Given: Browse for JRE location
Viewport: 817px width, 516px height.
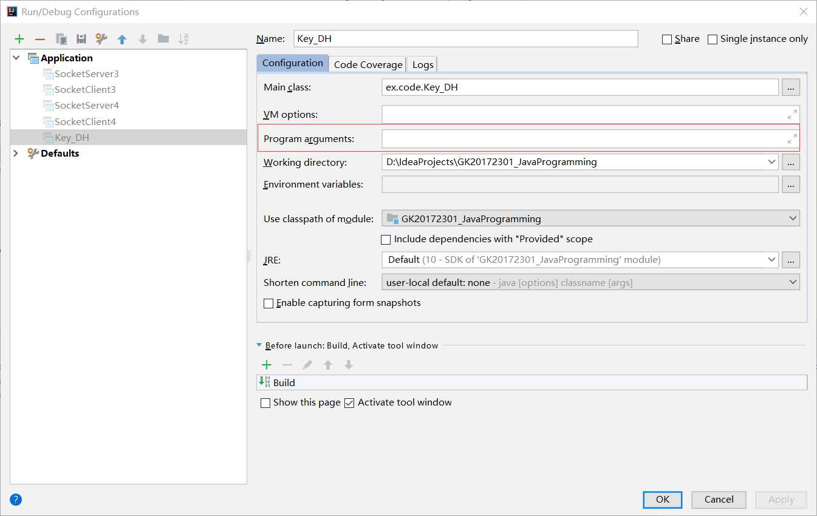Looking at the screenshot, I should click(x=791, y=260).
